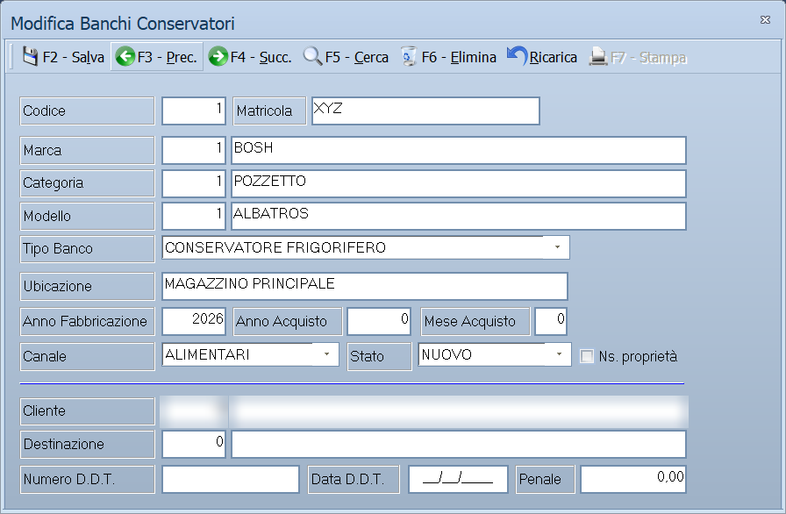This screenshot has height=514, width=786.
Task: Click the Marca code number field
Action: (x=194, y=150)
